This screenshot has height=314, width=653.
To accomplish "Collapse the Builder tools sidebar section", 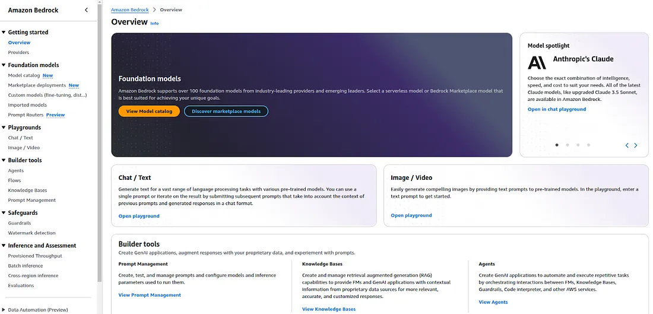I will [4, 160].
